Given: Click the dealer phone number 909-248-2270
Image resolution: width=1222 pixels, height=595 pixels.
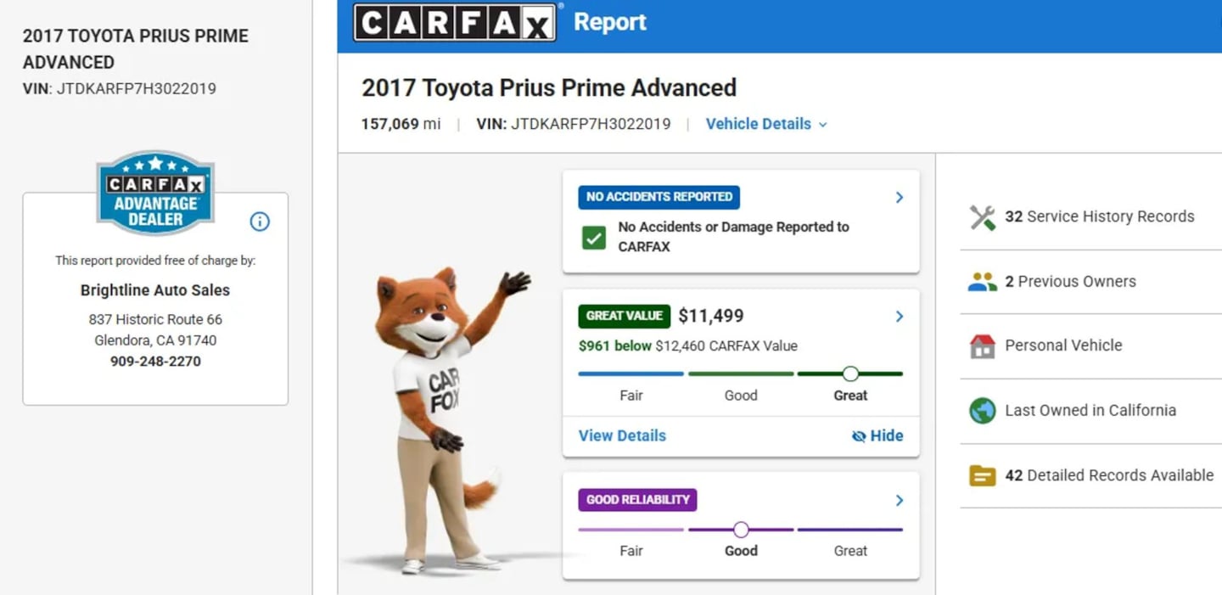Looking at the screenshot, I should 155,362.
